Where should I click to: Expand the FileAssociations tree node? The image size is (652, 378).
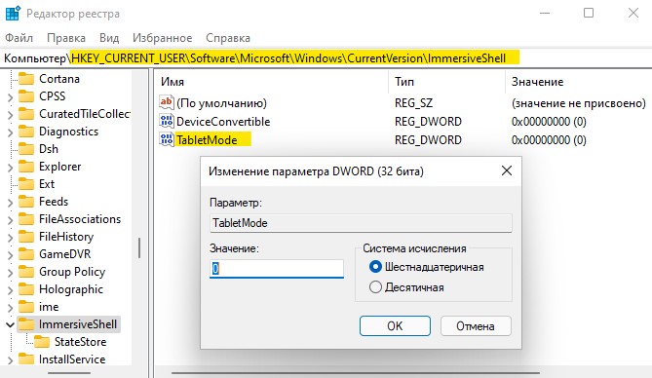(x=11, y=220)
